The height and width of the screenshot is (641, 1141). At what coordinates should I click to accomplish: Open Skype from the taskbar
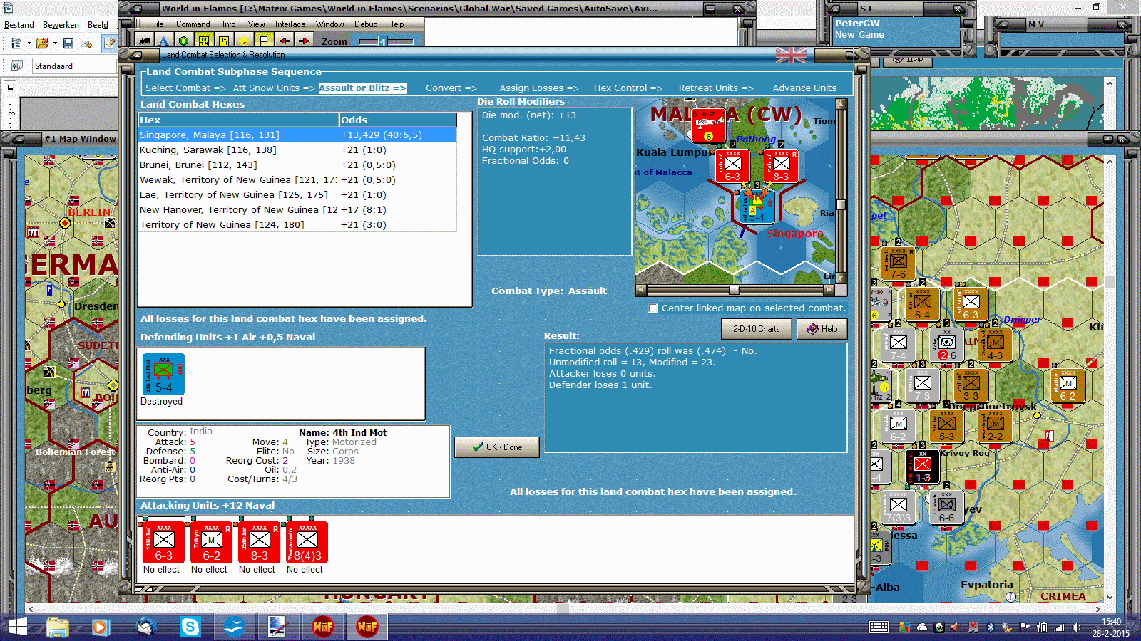tap(190, 627)
